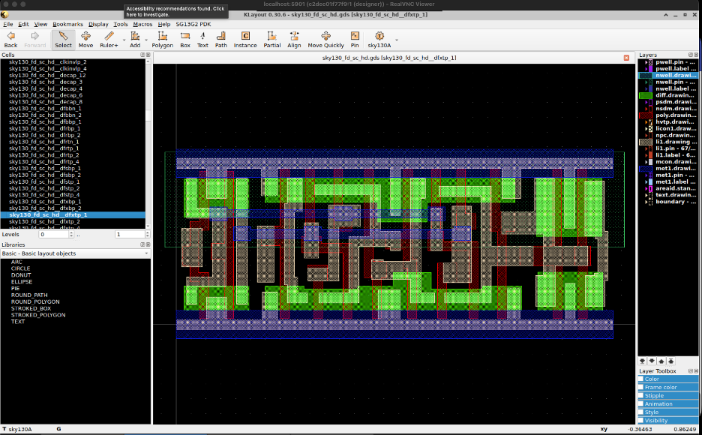Screen dimensions: 702x435
Task: Activate the Box tool
Action: [x=184, y=39]
